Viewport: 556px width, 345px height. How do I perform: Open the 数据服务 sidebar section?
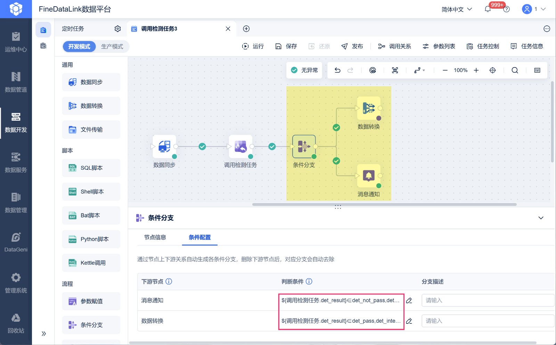coord(16,162)
